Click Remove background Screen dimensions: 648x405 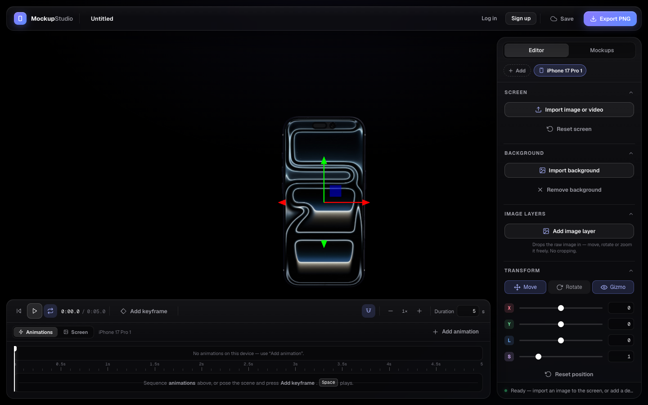(x=569, y=190)
